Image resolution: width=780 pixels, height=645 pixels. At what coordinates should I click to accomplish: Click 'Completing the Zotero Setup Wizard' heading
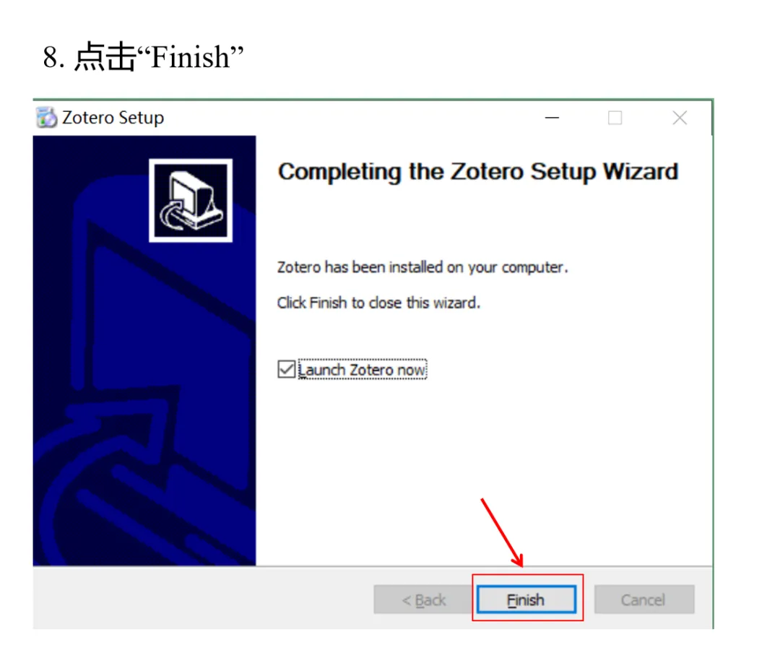pyautogui.click(x=477, y=172)
